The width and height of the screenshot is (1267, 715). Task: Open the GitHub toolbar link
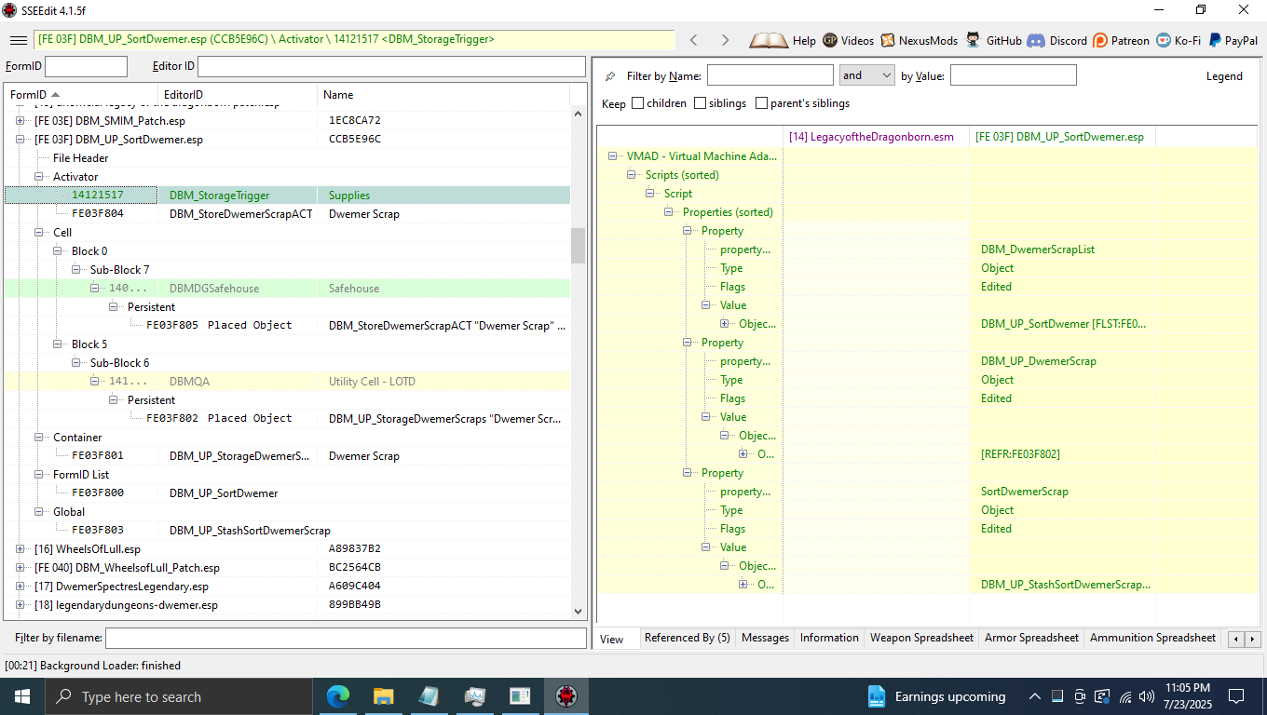click(x=993, y=40)
